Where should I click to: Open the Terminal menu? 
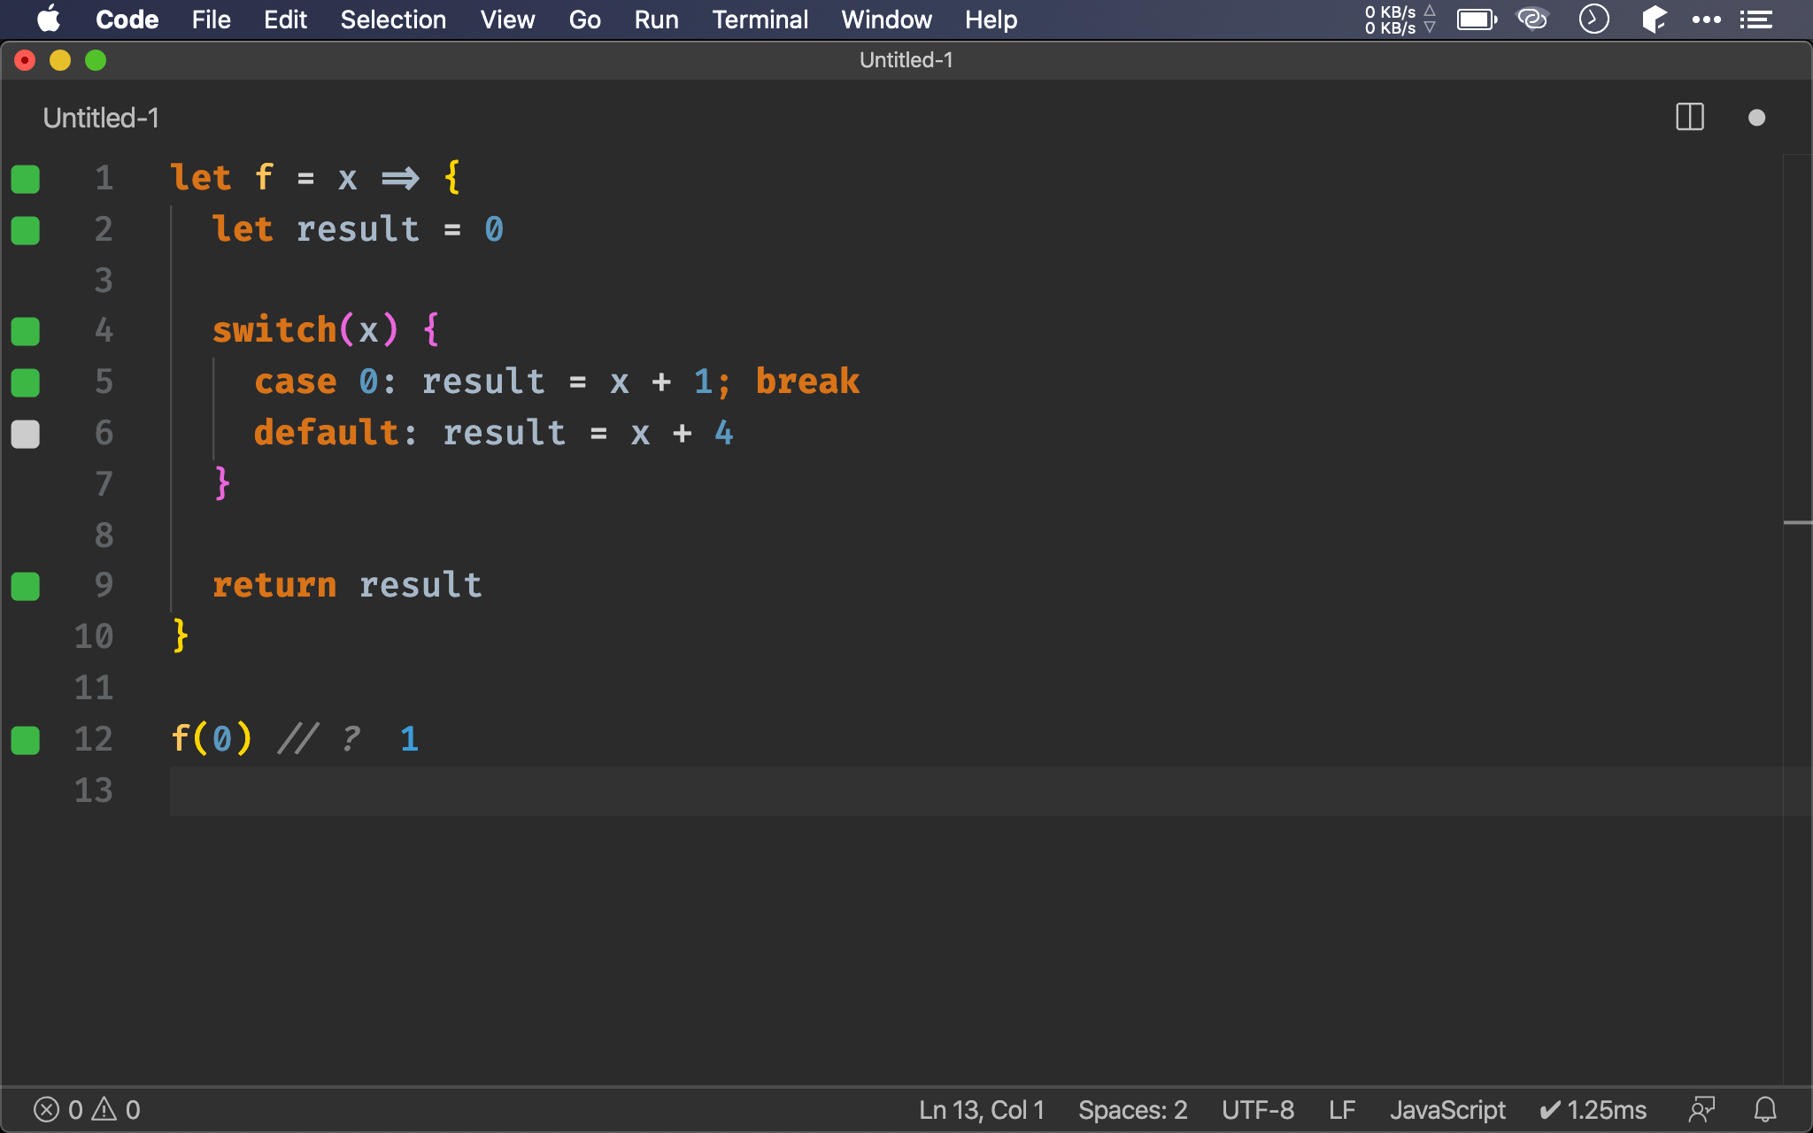pos(759,19)
